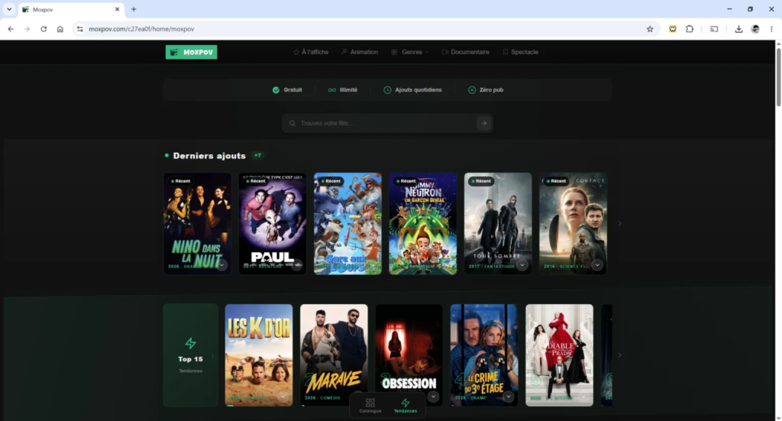Image resolution: width=782 pixels, height=421 pixels.
Task: Go to the Animation section
Action: pos(360,52)
